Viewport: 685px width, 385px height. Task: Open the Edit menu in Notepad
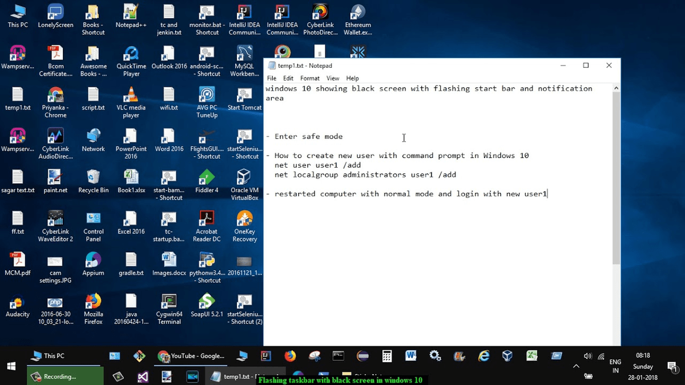pyautogui.click(x=288, y=78)
